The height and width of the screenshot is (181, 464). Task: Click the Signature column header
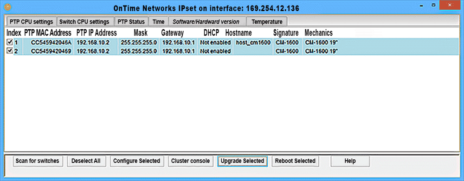coord(286,32)
